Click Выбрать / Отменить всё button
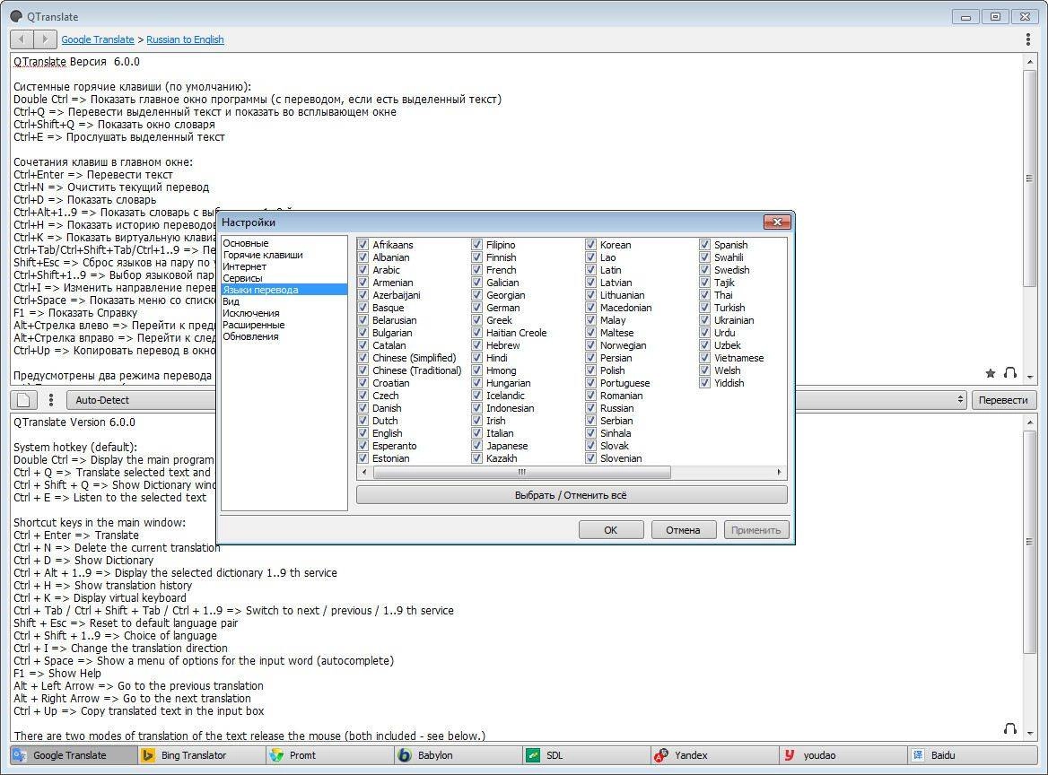 572,495
